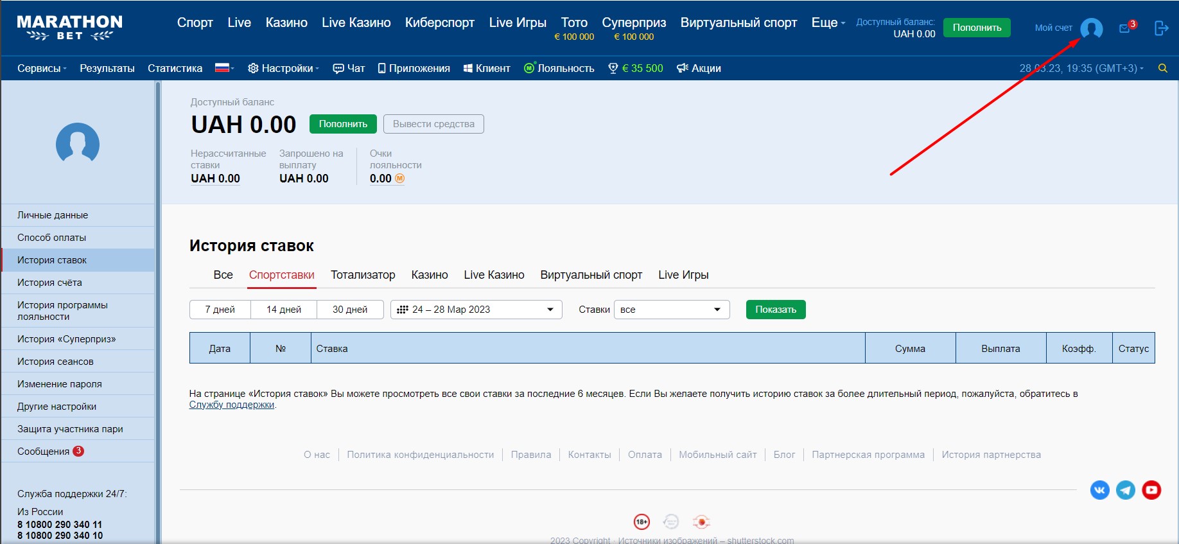Select the 30 дней period option
This screenshot has height=544, width=1179.
coord(350,310)
